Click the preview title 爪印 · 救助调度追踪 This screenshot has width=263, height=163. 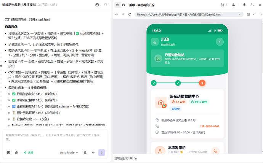142,5
